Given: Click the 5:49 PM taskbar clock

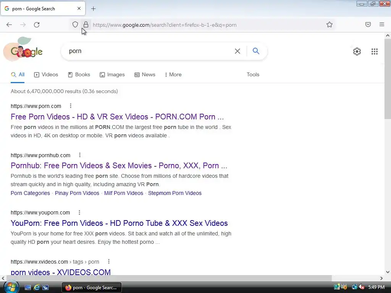Looking at the screenshot, I should tap(376, 287).
